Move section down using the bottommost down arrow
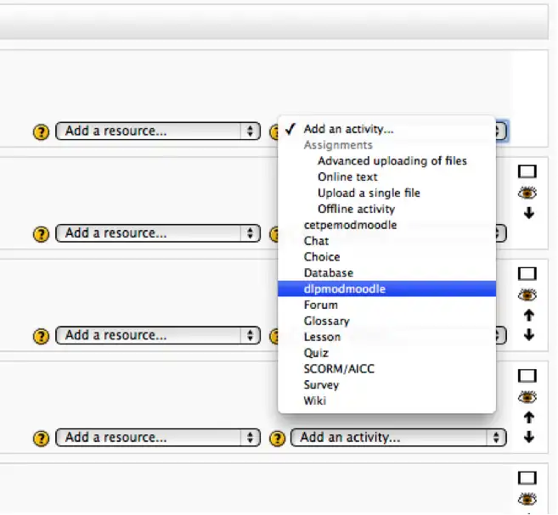558x515 pixels. pos(528,438)
